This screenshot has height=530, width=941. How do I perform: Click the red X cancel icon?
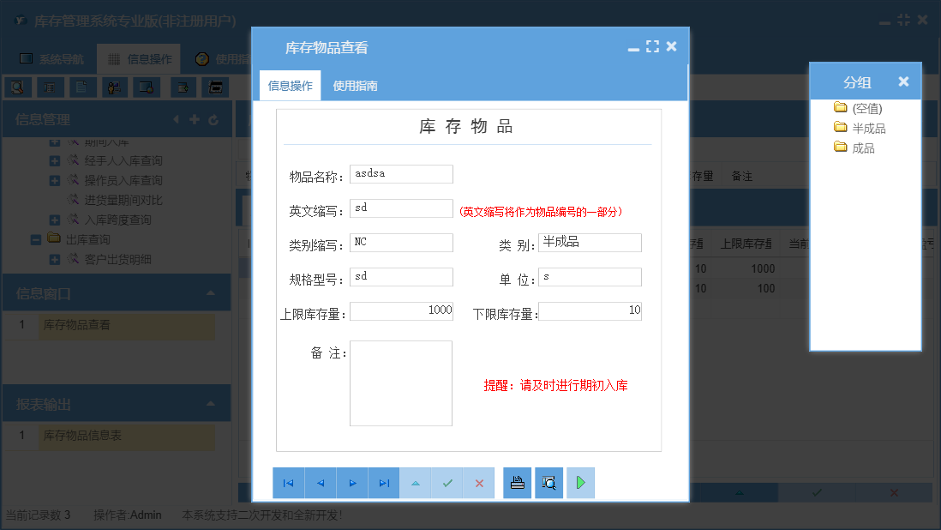pyautogui.click(x=479, y=483)
